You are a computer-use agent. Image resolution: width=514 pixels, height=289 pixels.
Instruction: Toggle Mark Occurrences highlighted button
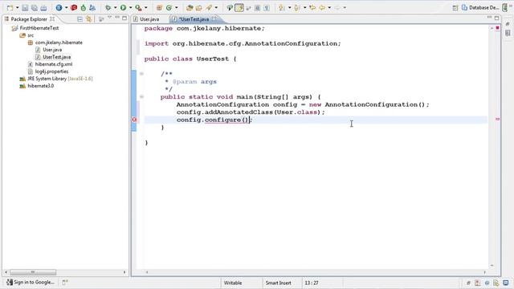(x=239, y=7)
